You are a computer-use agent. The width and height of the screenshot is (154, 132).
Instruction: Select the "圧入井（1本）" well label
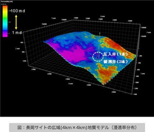tap(116, 54)
